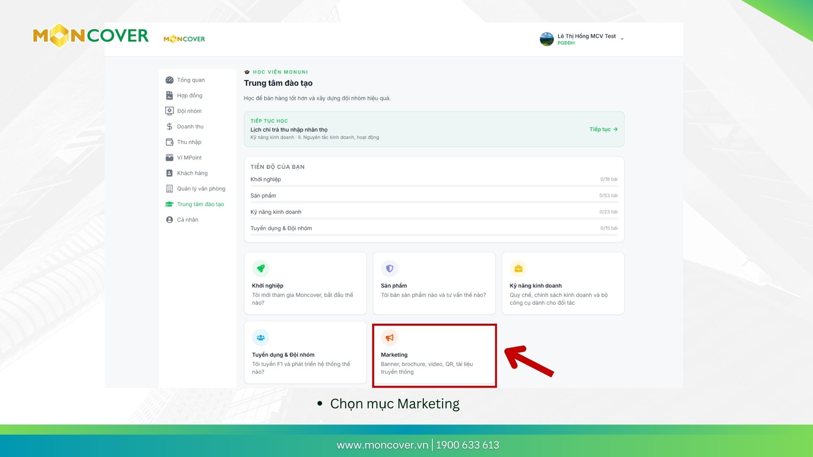Click the Sản phẩm shield icon
This screenshot has width=813, height=457.
[390, 268]
